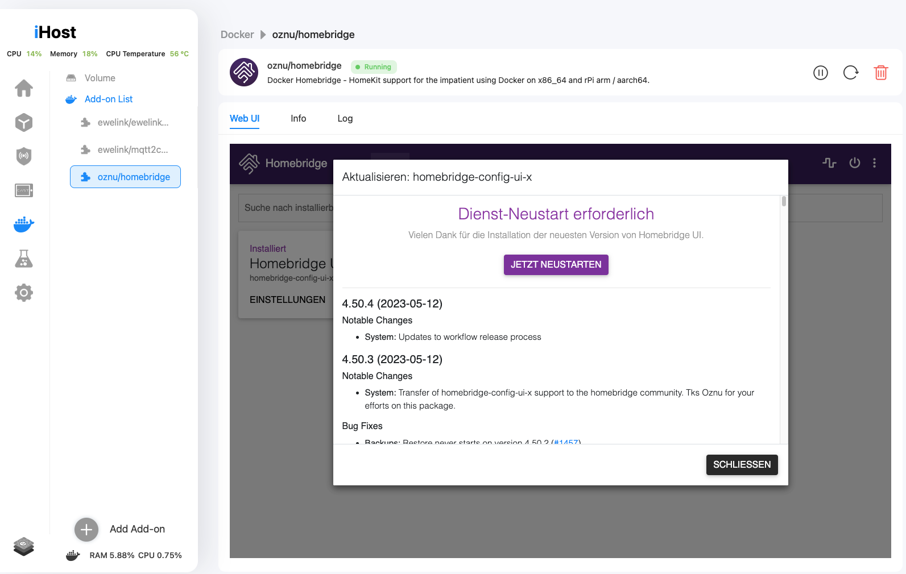Expand the Add-on List entry
Screen dimensions: 906x574
(x=108, y=99)
